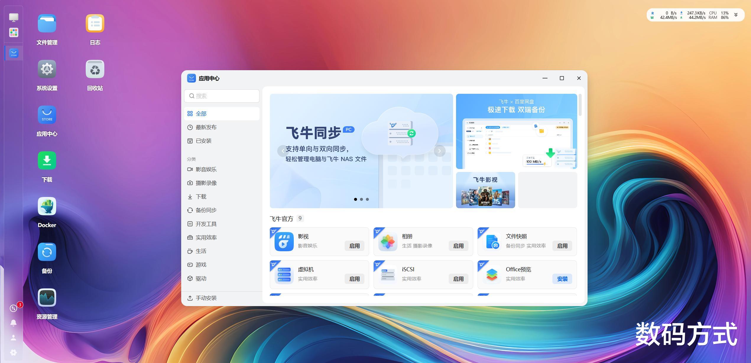Viewport: 751px width, 363px height.
Task: Click the notification bell in sidebar
Action: (13, 323)
